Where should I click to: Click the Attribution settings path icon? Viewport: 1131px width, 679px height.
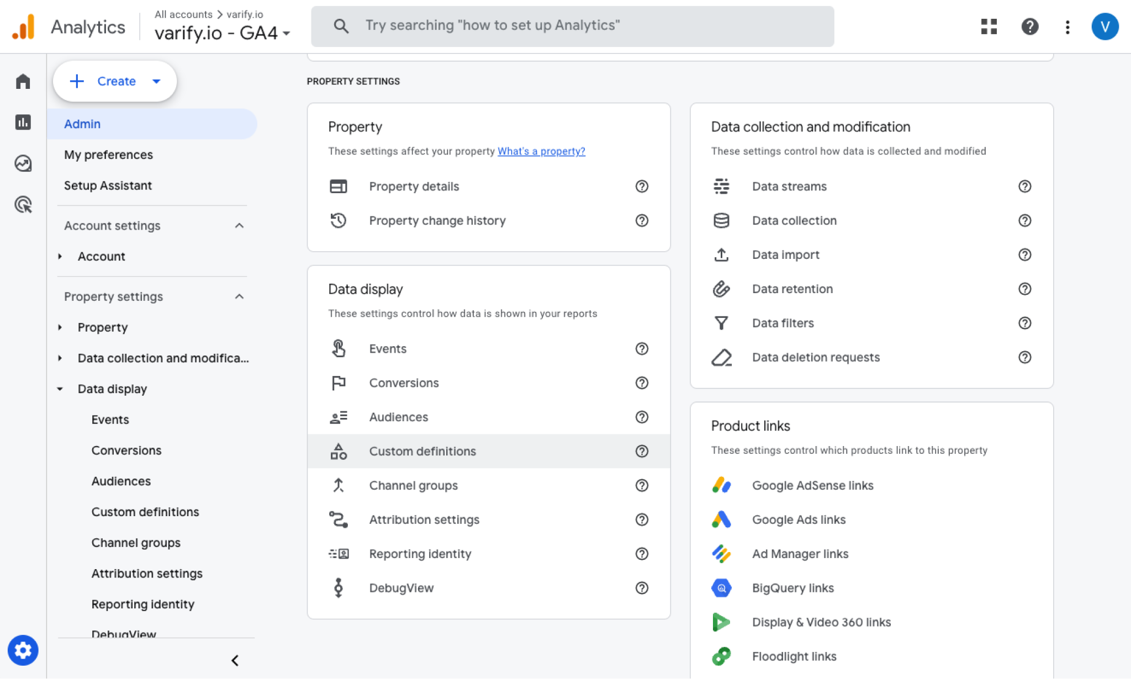click(338, 519)
